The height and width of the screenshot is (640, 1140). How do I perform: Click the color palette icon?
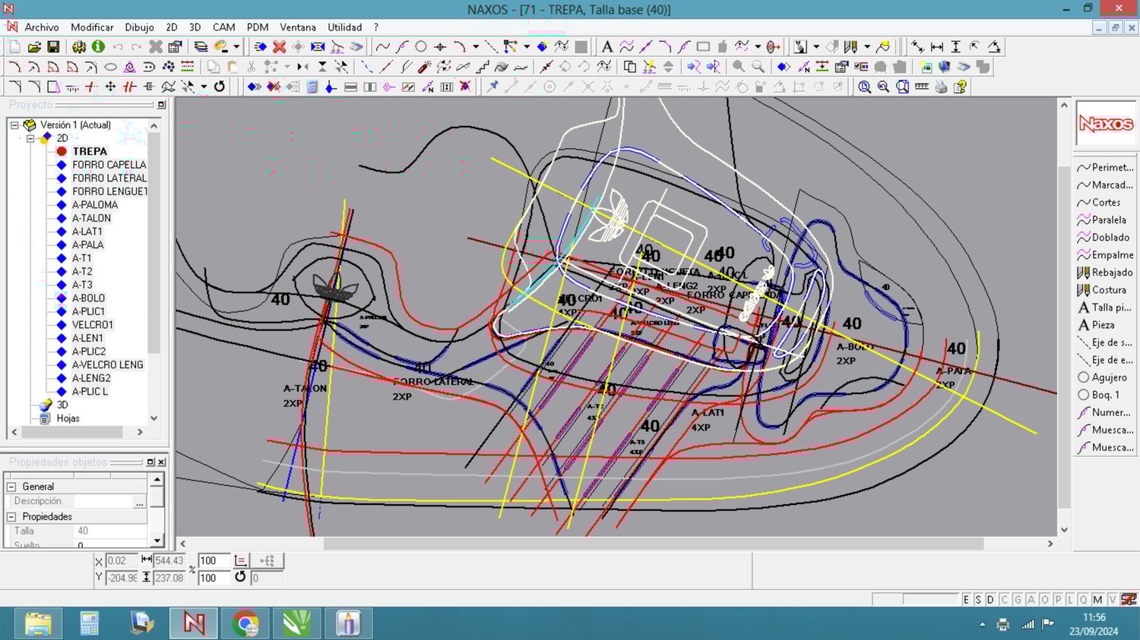[x=221, y=46]
